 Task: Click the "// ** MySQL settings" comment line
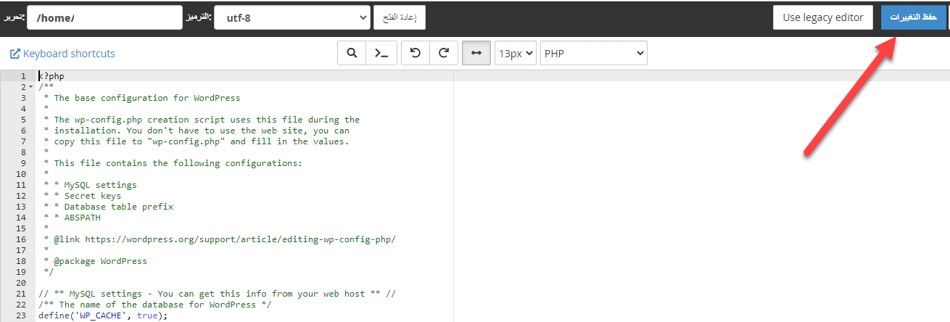217,294
